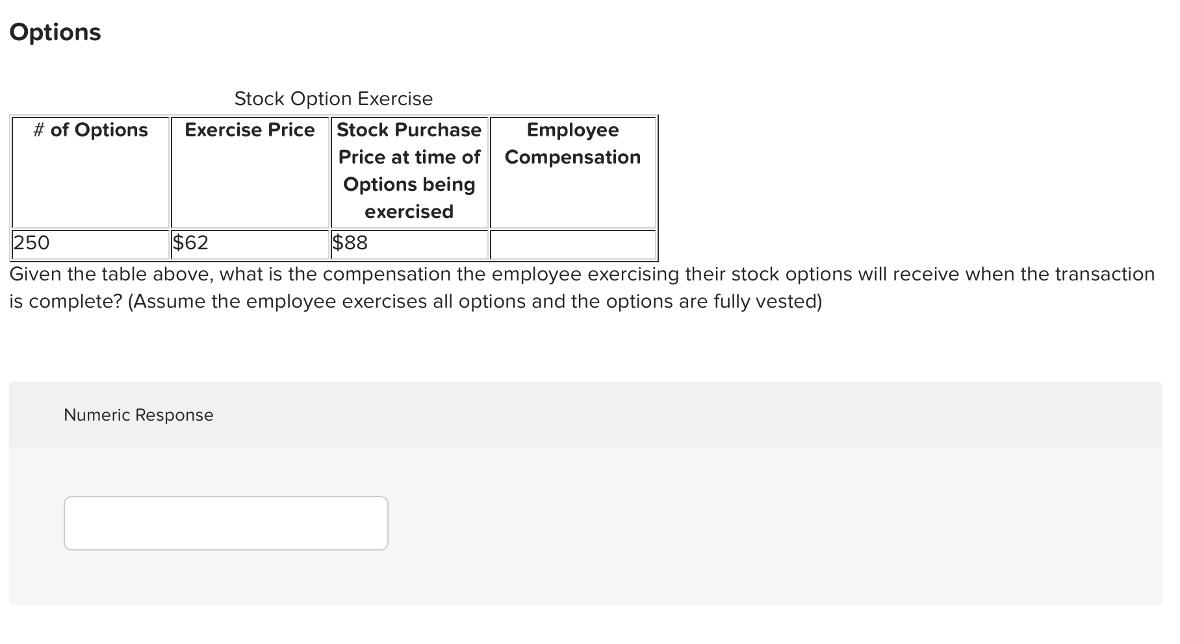The image size is (1180, 644).
Task: Click the Numeric Response input field
Action: (x=225, y=523)
